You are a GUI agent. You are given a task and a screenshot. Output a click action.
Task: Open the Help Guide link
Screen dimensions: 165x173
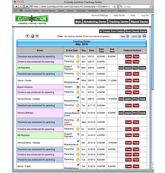pos(119,15)
